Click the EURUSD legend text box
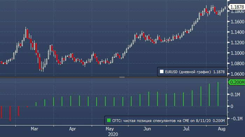Viewport: 245px width, 137px height. click(192, 72)
